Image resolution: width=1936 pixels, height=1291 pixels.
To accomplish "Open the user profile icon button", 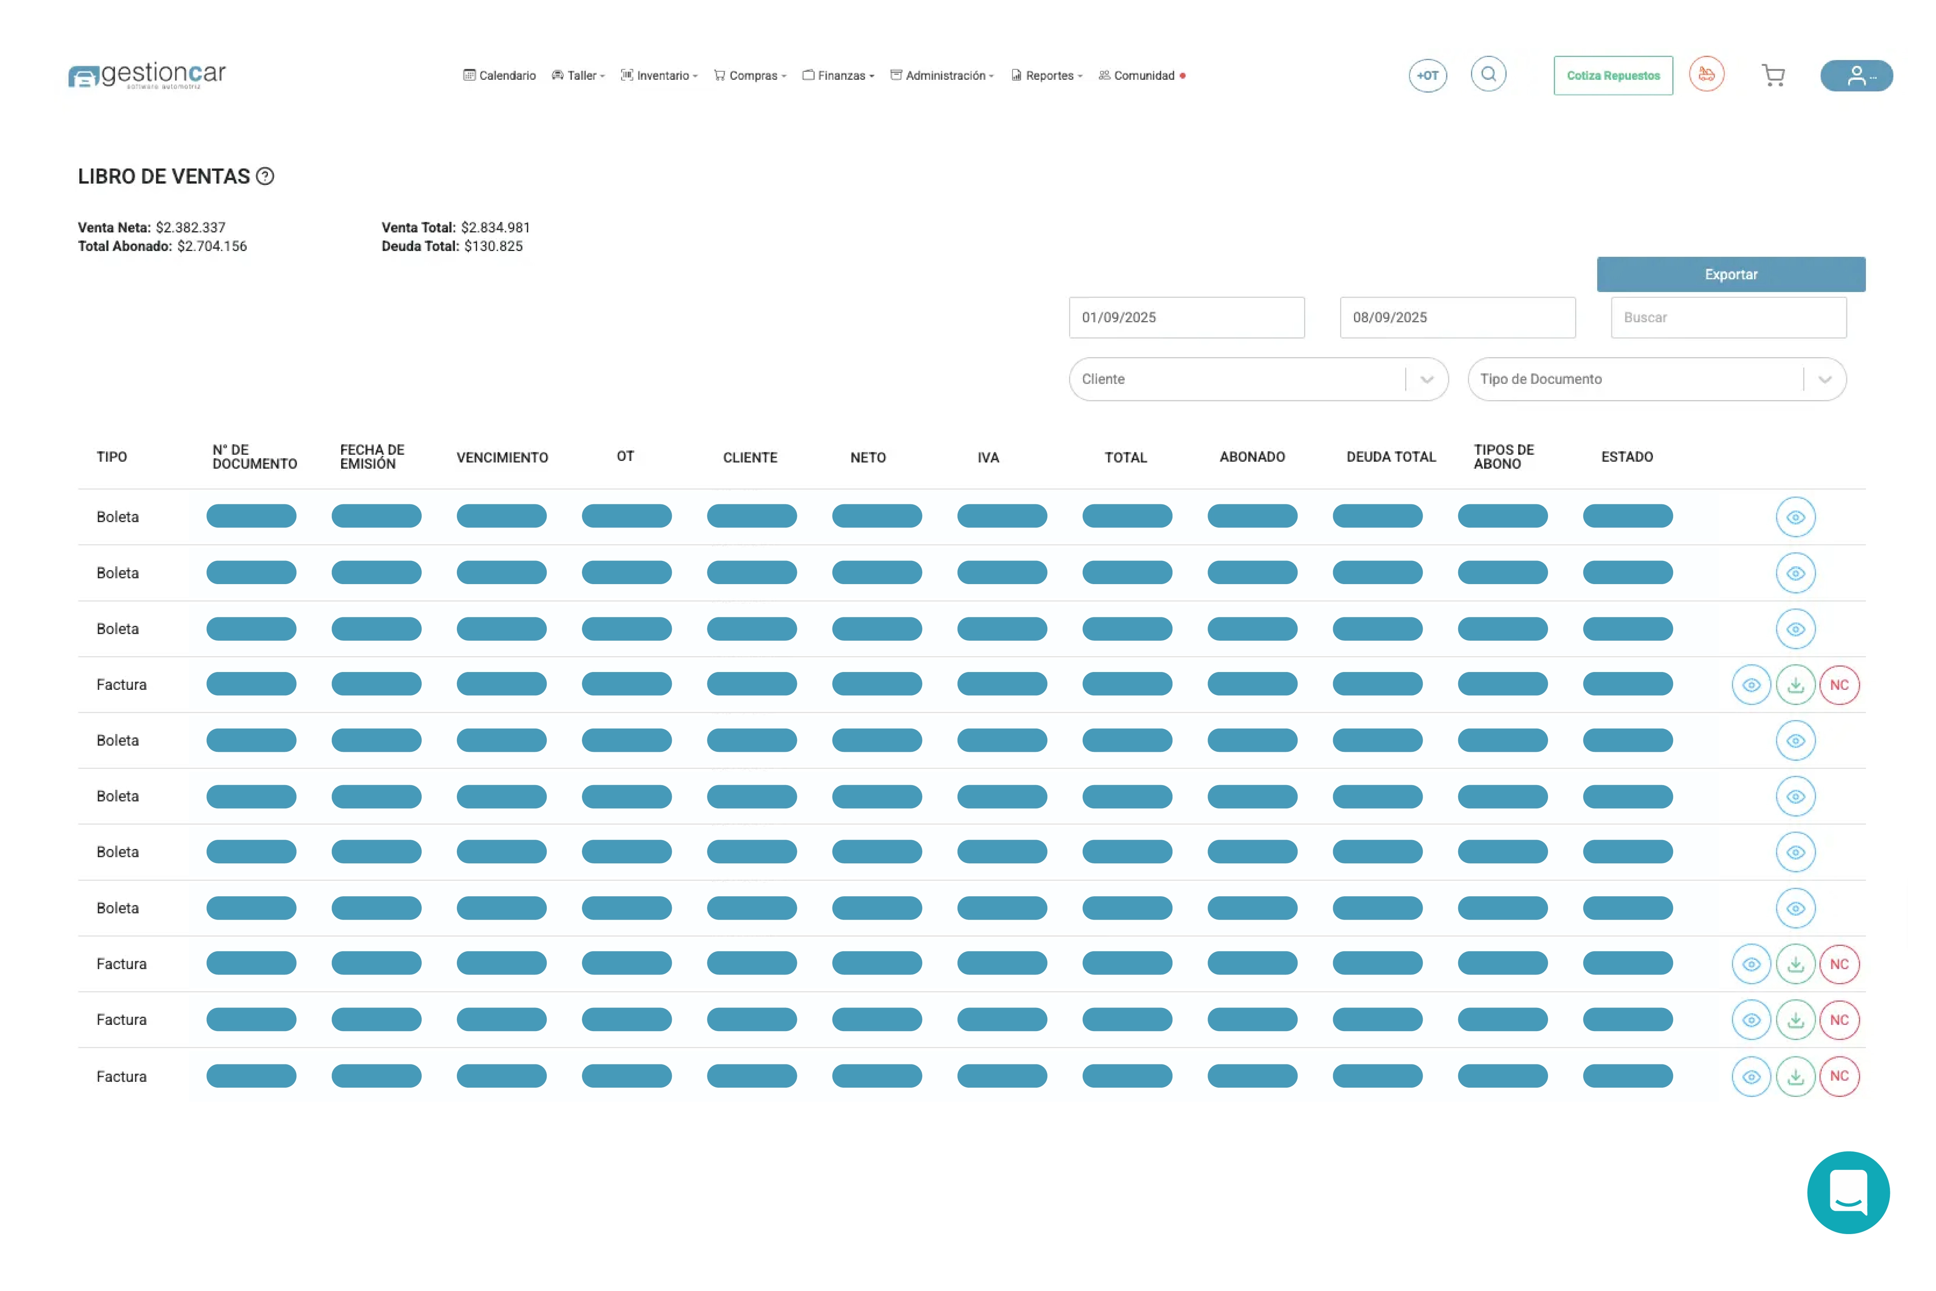I will click(1856, 76).
